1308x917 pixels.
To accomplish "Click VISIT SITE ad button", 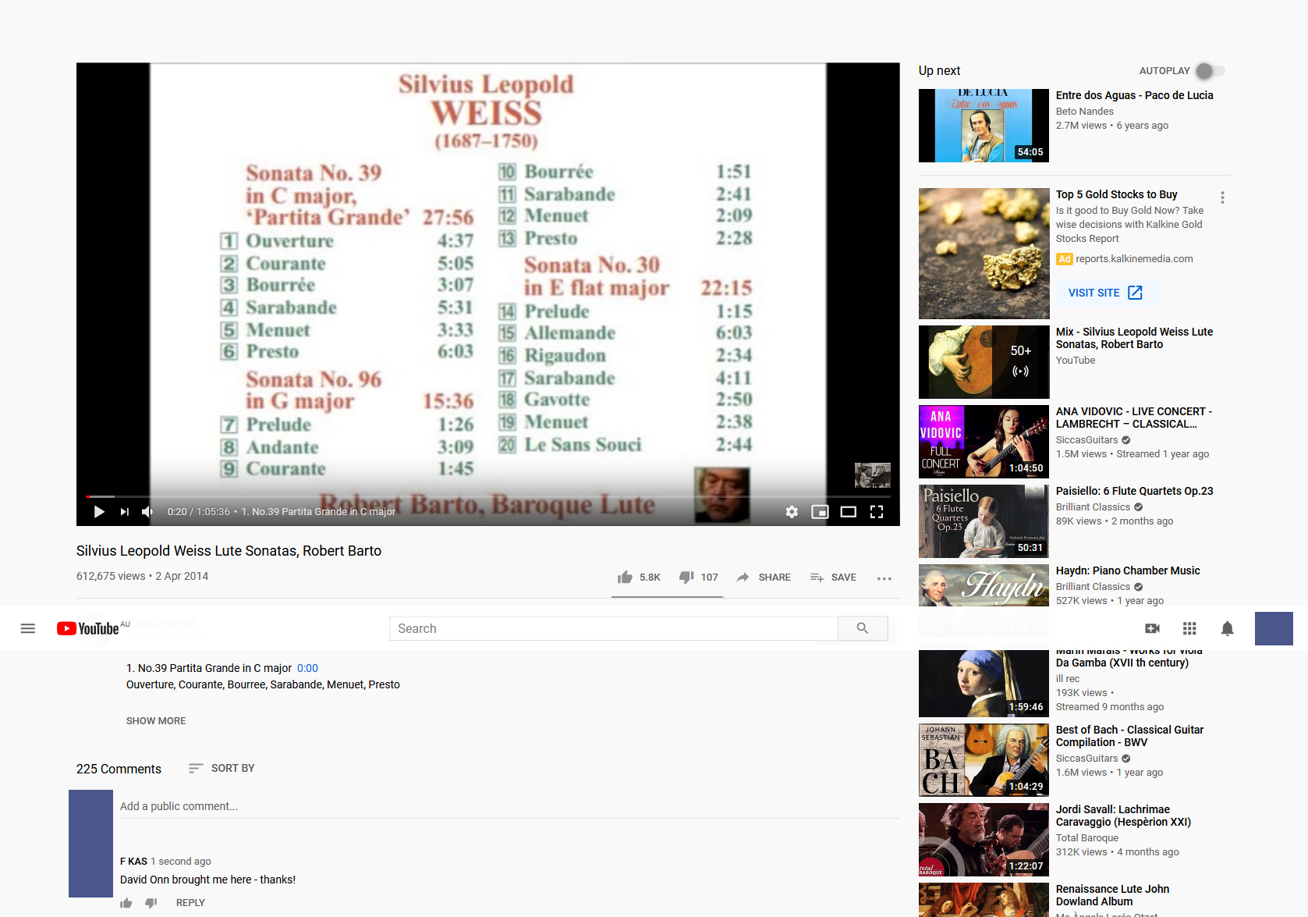I will pos(1105,293).
